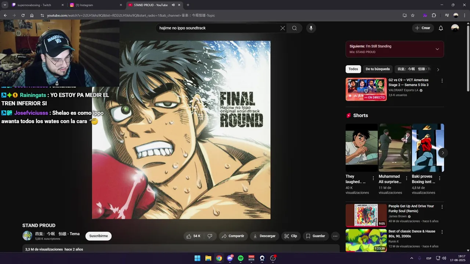The height and width of the screenshot is (264, 470).
Task: Open People Get Up And Drive thumbnail
Action: [x=366, y=216]
